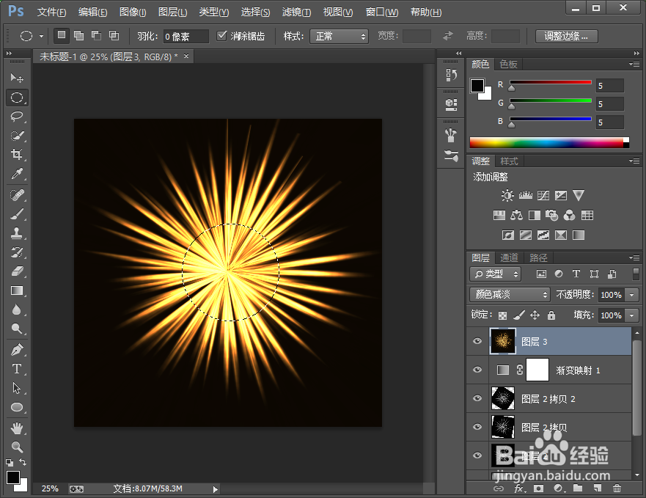
Task: Select the Eyedropper tool
Action: pos(16,174)
